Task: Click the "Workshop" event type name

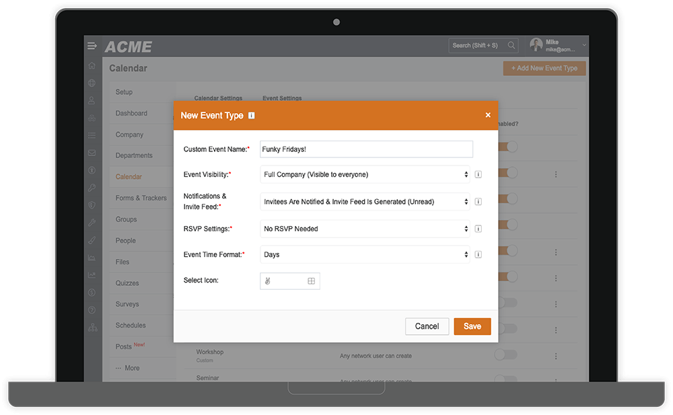Action: pos(210,352)
